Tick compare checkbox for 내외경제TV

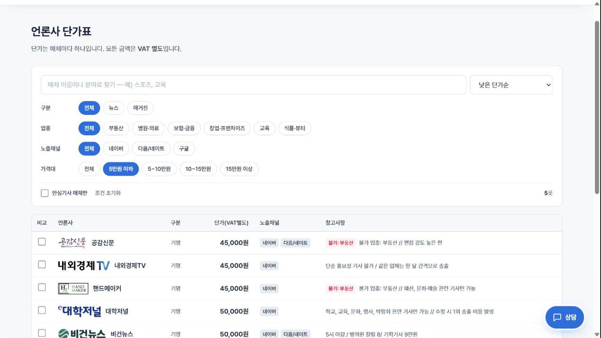(x=42, y=264)
